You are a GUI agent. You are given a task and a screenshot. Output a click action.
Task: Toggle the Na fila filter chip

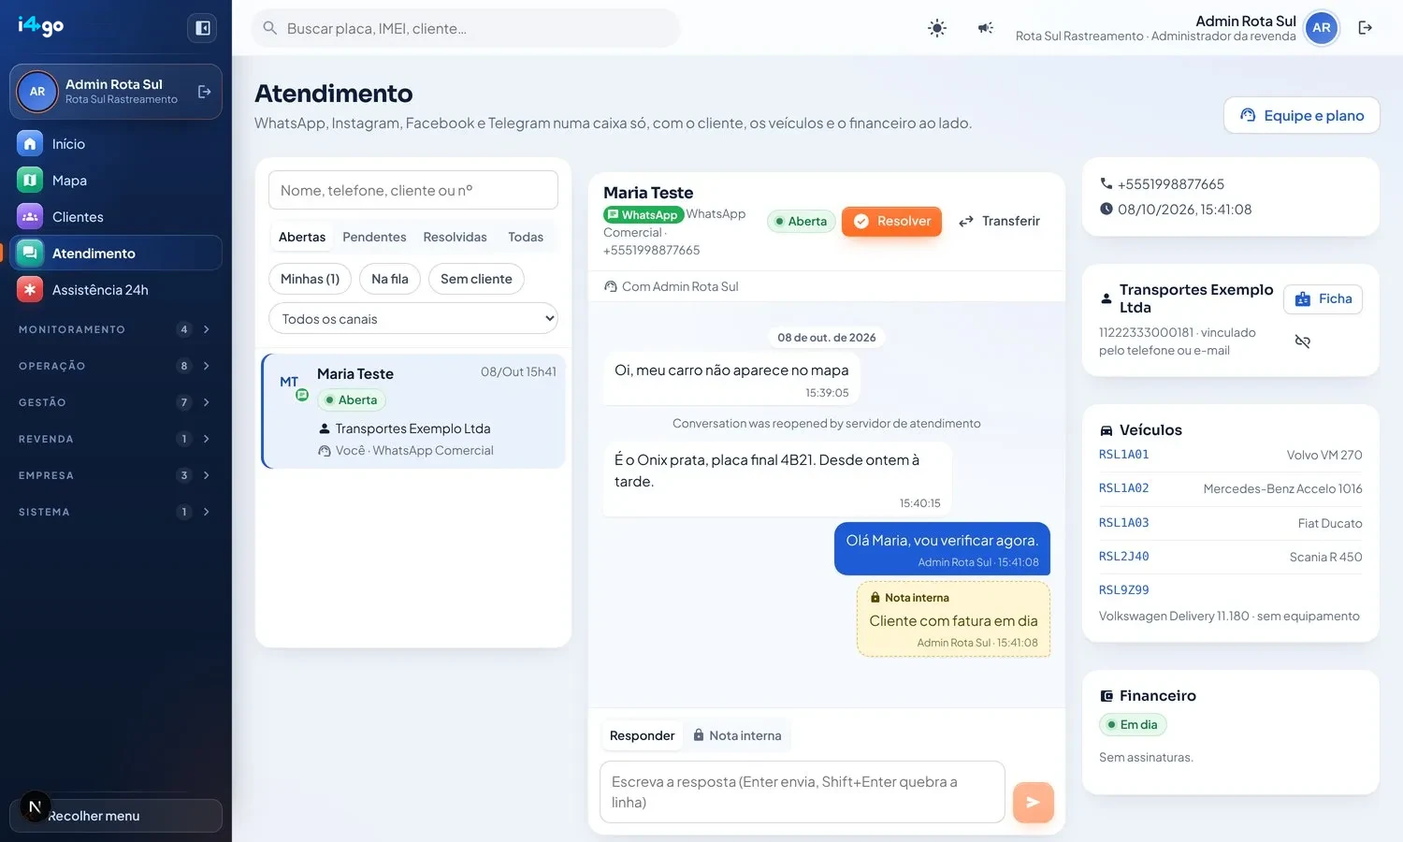(x=390, y=279)
